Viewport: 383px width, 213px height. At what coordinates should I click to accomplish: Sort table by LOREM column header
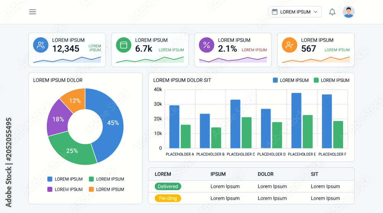[x=163, y=174]
